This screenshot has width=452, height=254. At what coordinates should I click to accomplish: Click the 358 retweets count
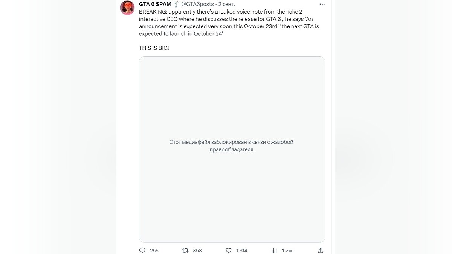click(197, 251)
